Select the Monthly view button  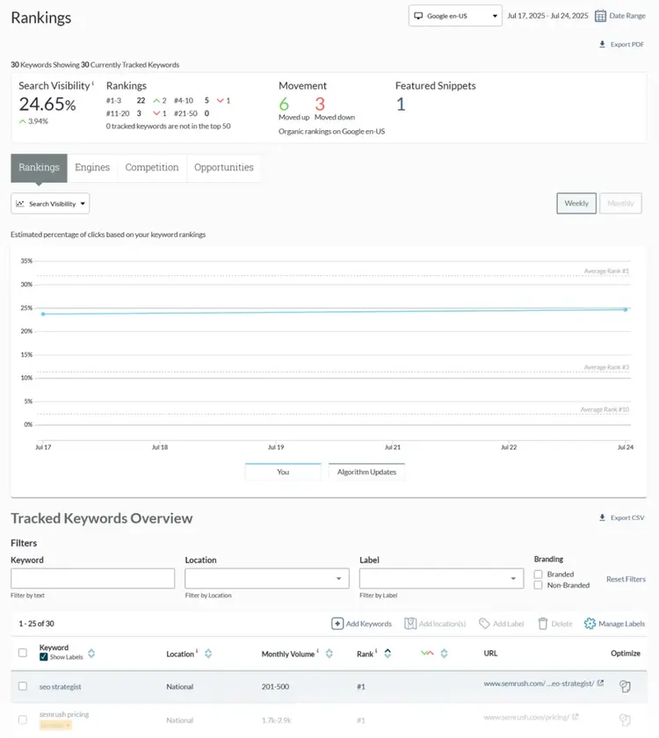pyautogui.click(x=621, y=203)
